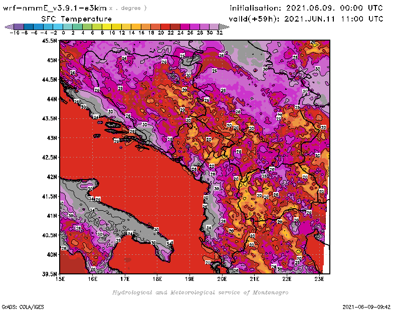Image resolution: width=401 pixels, height=310 pixels.
Task: Select the '18' value on the color scale
Action: coord(151,33)
